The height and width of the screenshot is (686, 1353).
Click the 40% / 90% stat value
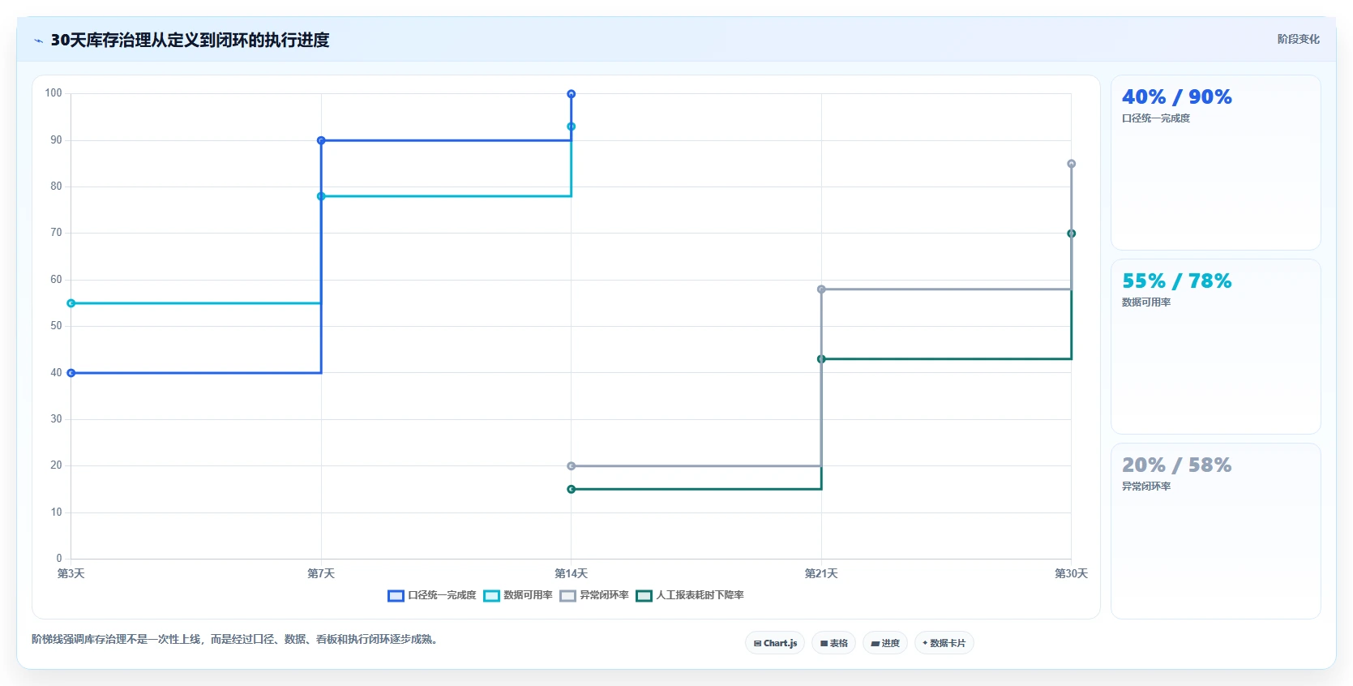point(1176,97)
